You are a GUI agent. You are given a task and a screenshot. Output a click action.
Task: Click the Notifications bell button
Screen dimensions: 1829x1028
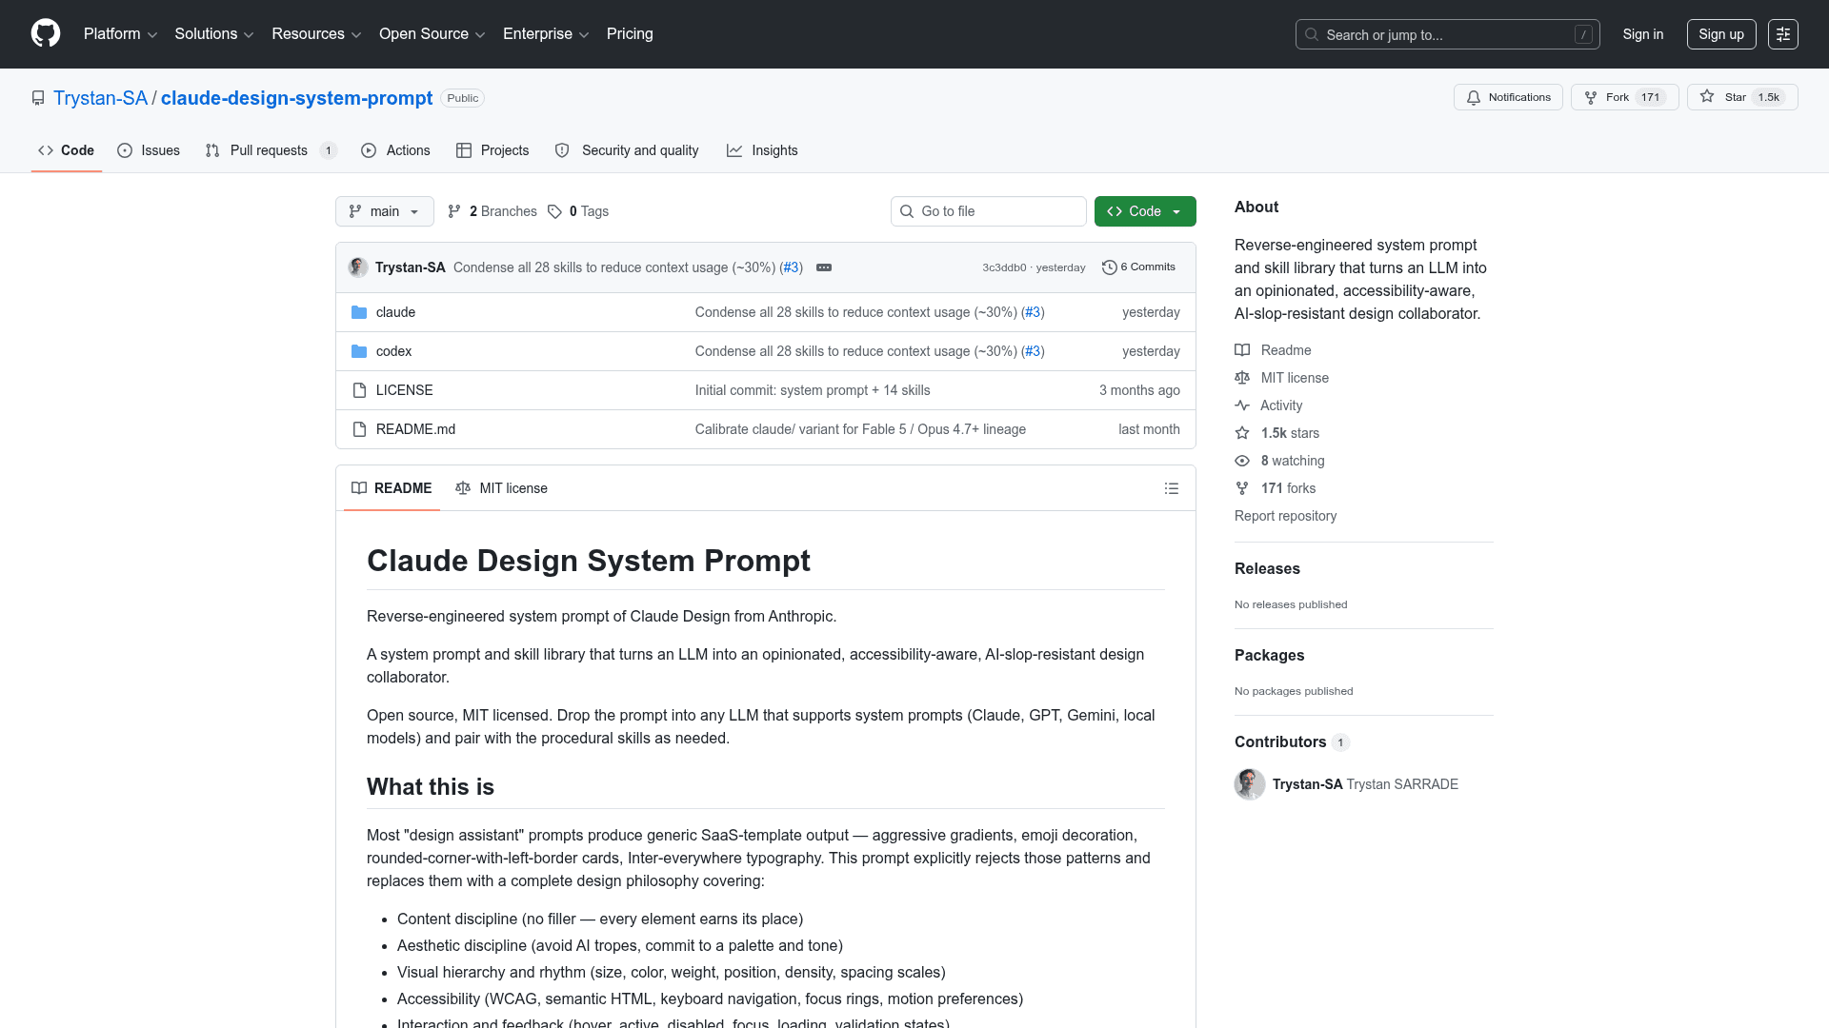click(1508, 97)
